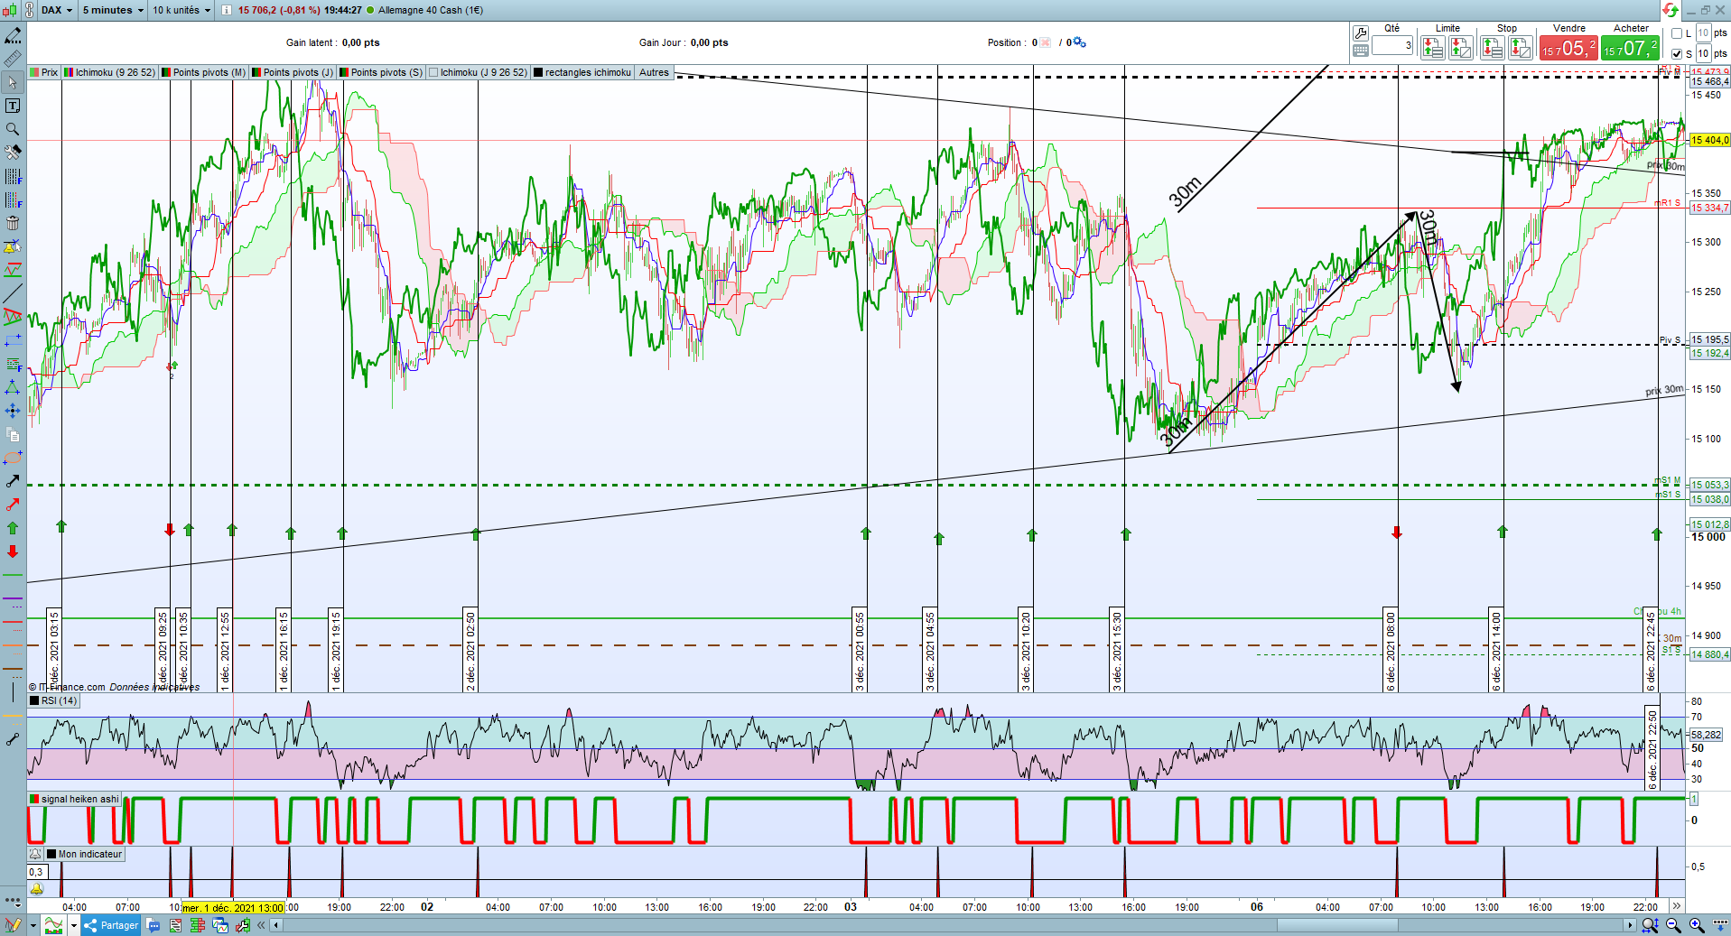Select the Points pivots (J) tab
Image resolution: width=1731 pixels, height=936 pixels.
click(x=293, y=72)
